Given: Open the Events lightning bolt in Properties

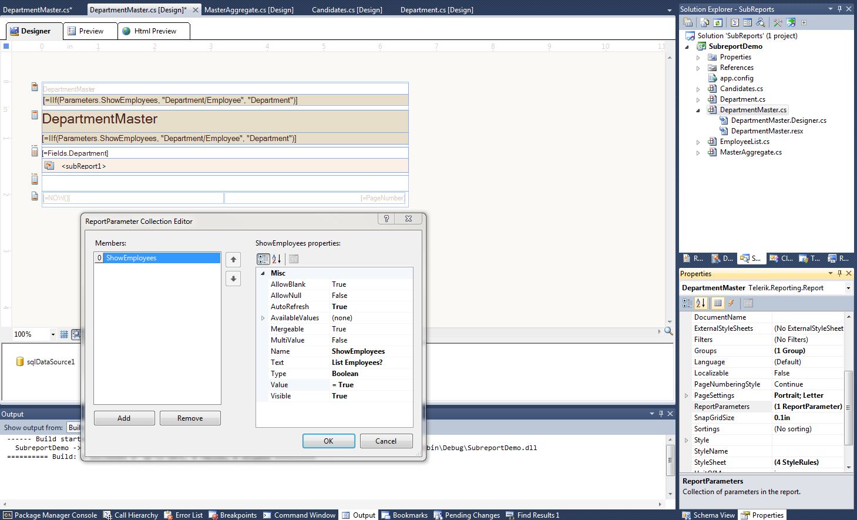Looking at the screenshot, I should pyautogui.click(x=731, y=303).
